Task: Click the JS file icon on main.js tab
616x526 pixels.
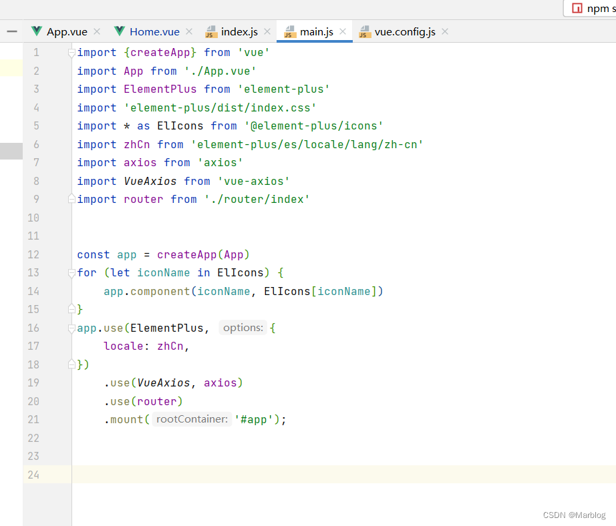Action: point(290,32)
